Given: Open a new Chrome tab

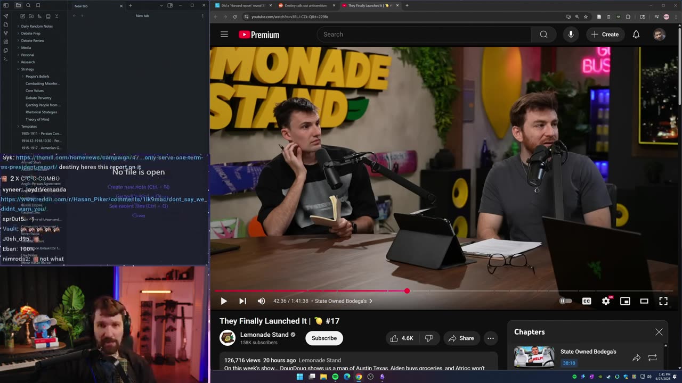Looking at the screenshot, I should click(407, 5).
